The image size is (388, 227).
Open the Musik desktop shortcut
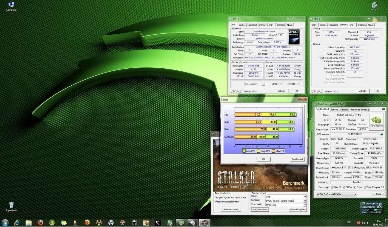(x=375, y=6)
